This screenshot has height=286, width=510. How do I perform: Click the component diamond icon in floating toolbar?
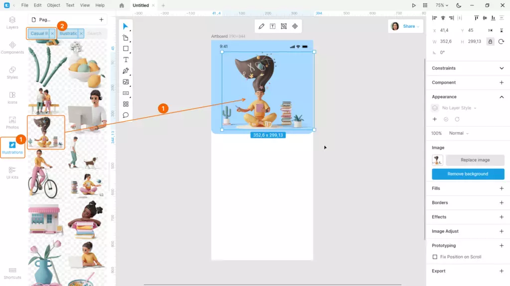coord(295,26)
